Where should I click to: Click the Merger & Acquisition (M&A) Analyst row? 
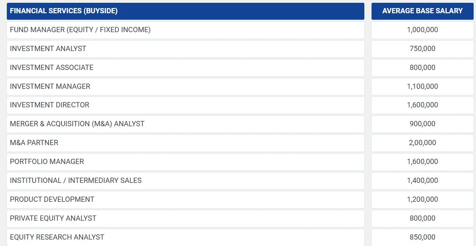pos(77,124)
